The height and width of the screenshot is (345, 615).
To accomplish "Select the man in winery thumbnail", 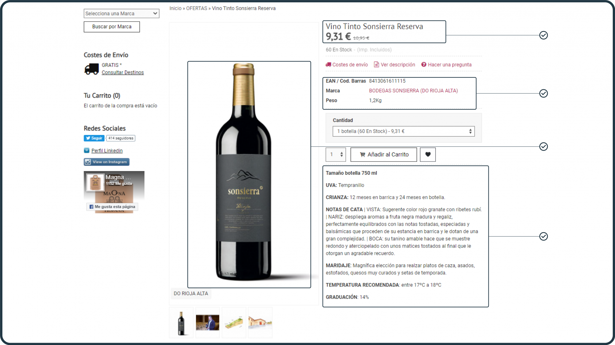I will point(208,323).
